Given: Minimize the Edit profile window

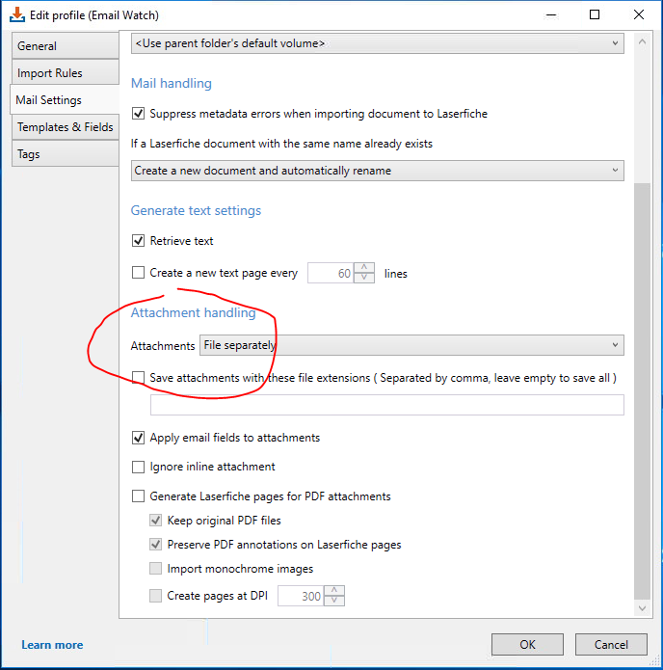Looking at the screenshot, I should [x=551, y=15].
